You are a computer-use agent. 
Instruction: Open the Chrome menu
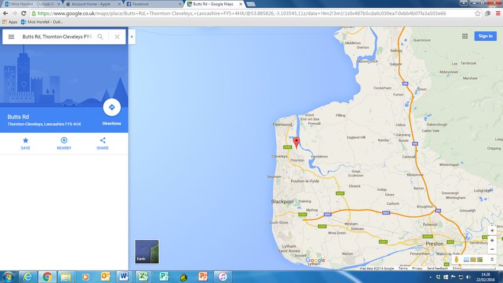(498, 14)
